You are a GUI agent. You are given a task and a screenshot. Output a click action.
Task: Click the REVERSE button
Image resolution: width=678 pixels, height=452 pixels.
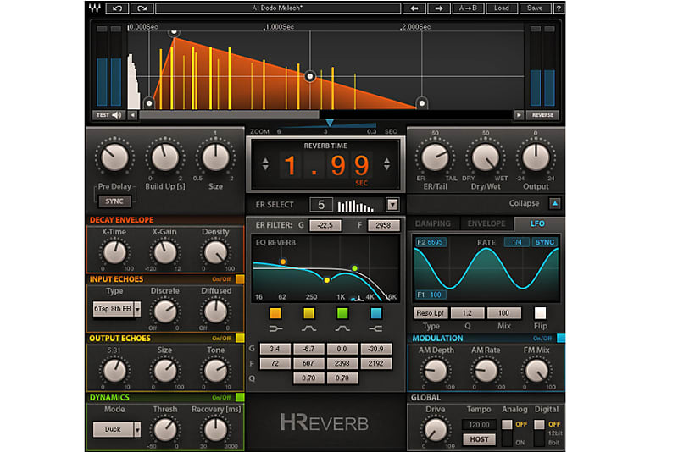(x=542, y=115)
